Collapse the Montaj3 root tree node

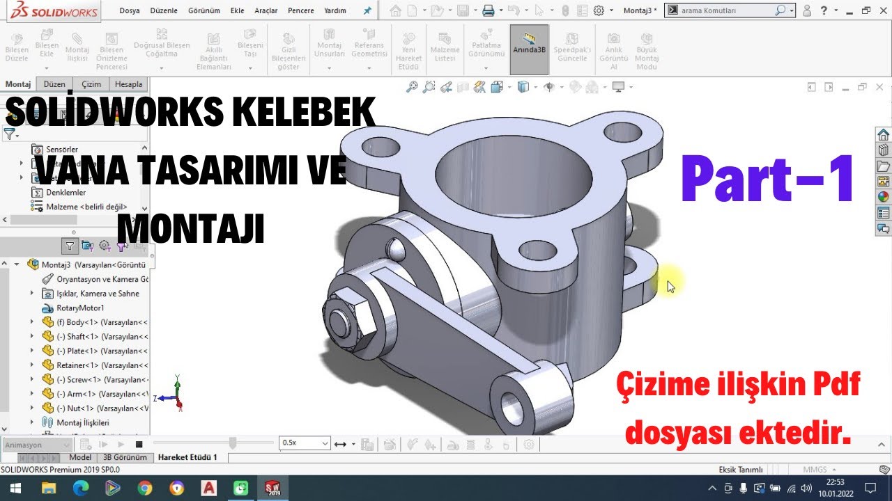(17, 264)
